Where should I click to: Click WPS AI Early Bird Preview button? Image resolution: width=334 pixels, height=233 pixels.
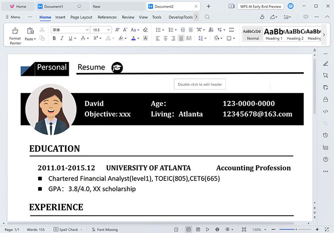pyautogui.click(x=261, y=7)
